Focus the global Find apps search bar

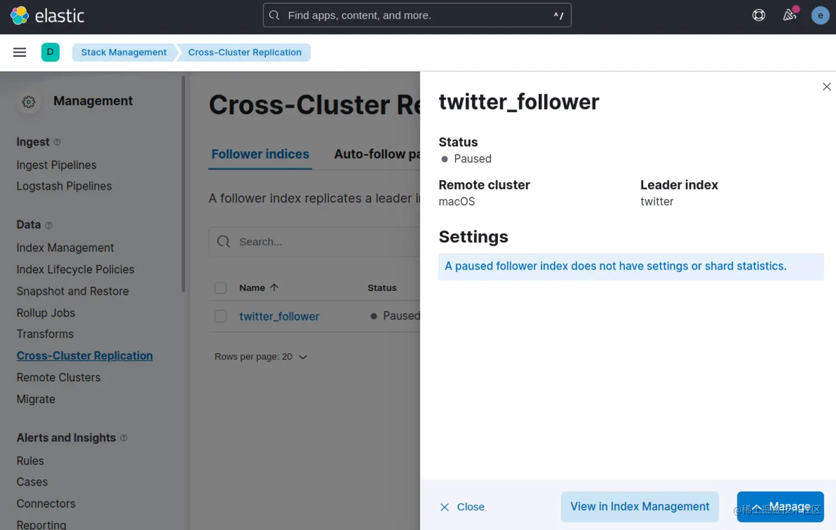pos(417,15)
